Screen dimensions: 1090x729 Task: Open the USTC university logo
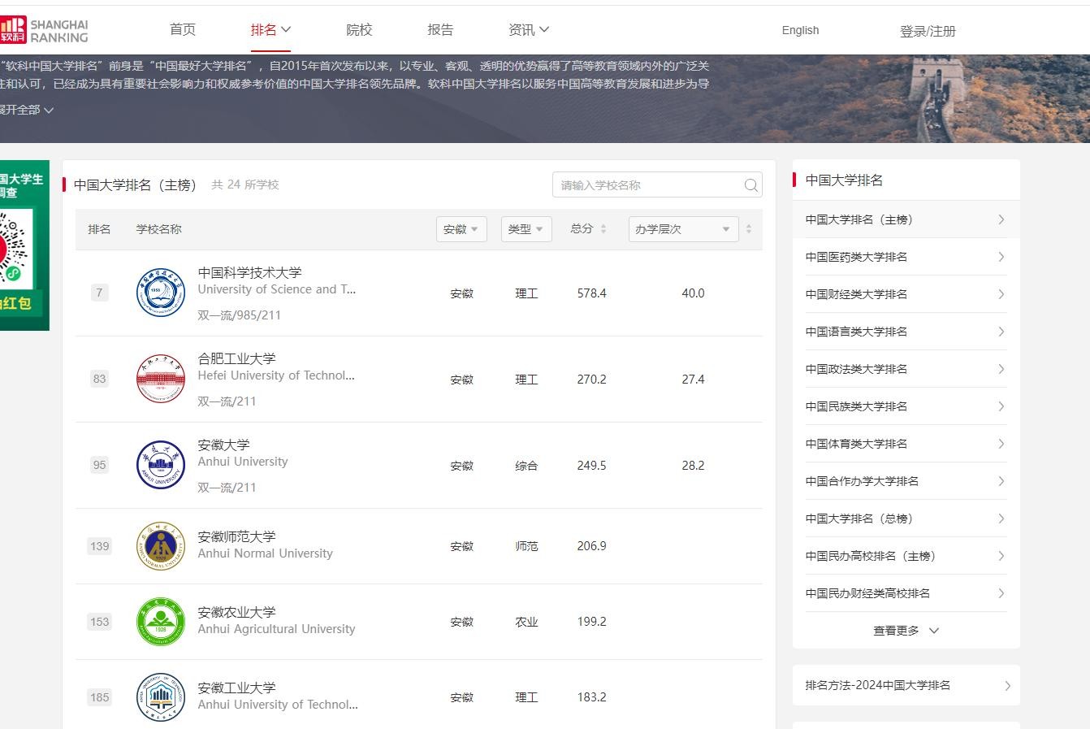[x=161, y=293]
